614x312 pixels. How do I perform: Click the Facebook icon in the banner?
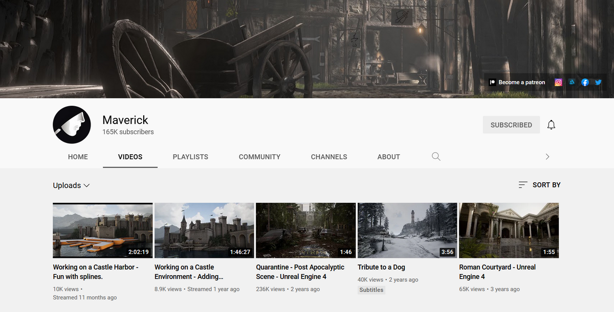[585, 82]
